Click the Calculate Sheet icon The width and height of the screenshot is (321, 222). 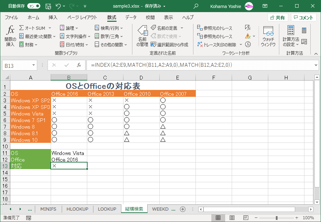(304, 42)
